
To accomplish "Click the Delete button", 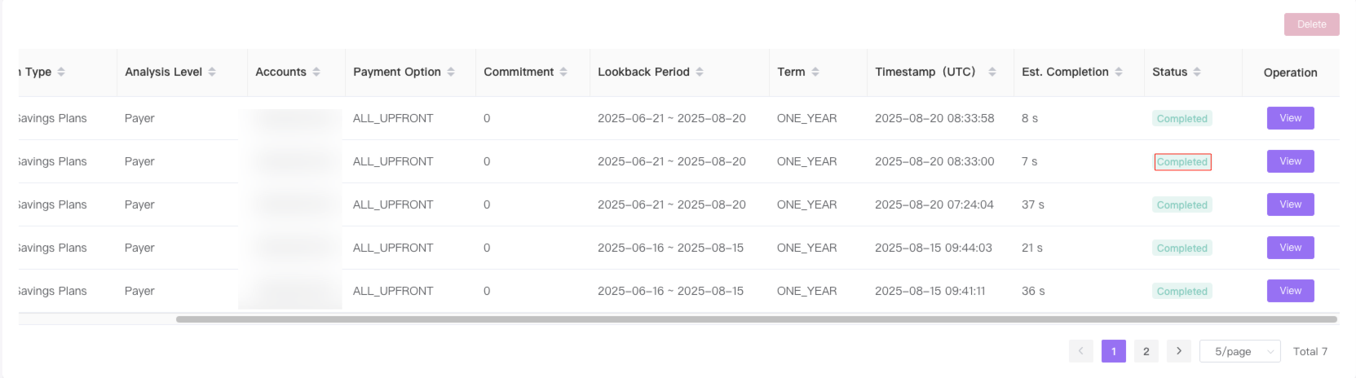I will click(1312, 24).
